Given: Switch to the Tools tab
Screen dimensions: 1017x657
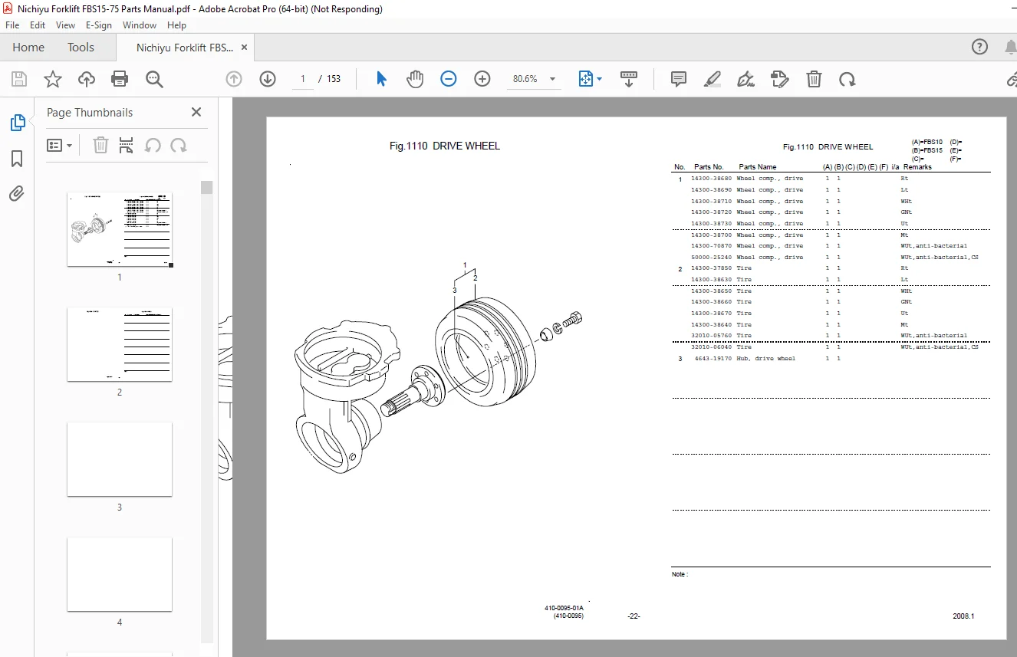Looking at the screenshot, I should [81, 48].
